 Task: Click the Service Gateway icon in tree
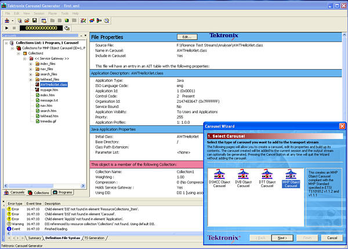pyautogui.click(x=31, y=59)
